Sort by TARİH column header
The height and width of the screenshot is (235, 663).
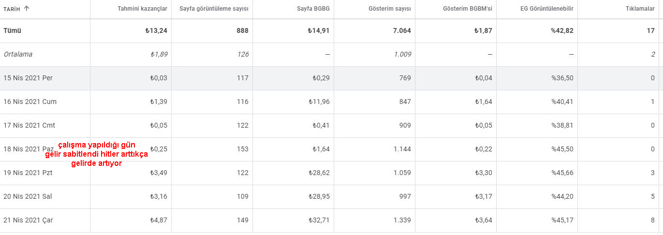(x=12, y=9)
